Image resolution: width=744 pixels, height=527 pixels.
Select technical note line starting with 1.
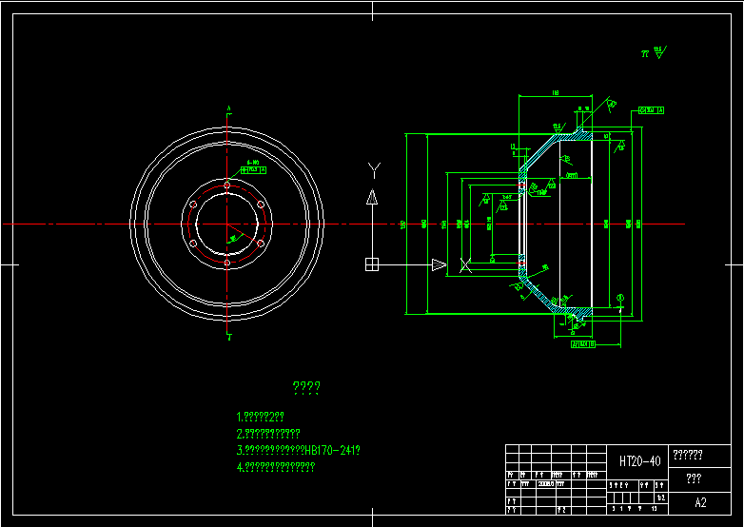260,417
